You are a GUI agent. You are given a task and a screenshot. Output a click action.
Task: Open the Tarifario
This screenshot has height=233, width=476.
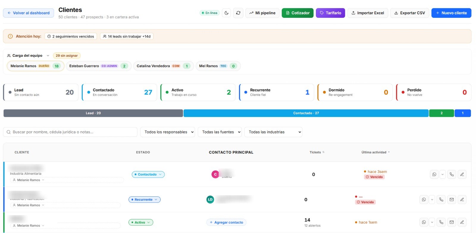click(x=331, y=13)
